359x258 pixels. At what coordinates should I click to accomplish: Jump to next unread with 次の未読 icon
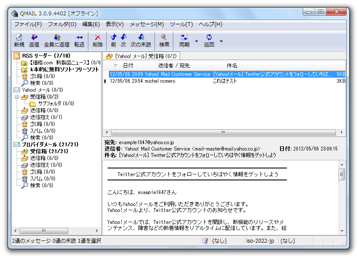(141, 37)
